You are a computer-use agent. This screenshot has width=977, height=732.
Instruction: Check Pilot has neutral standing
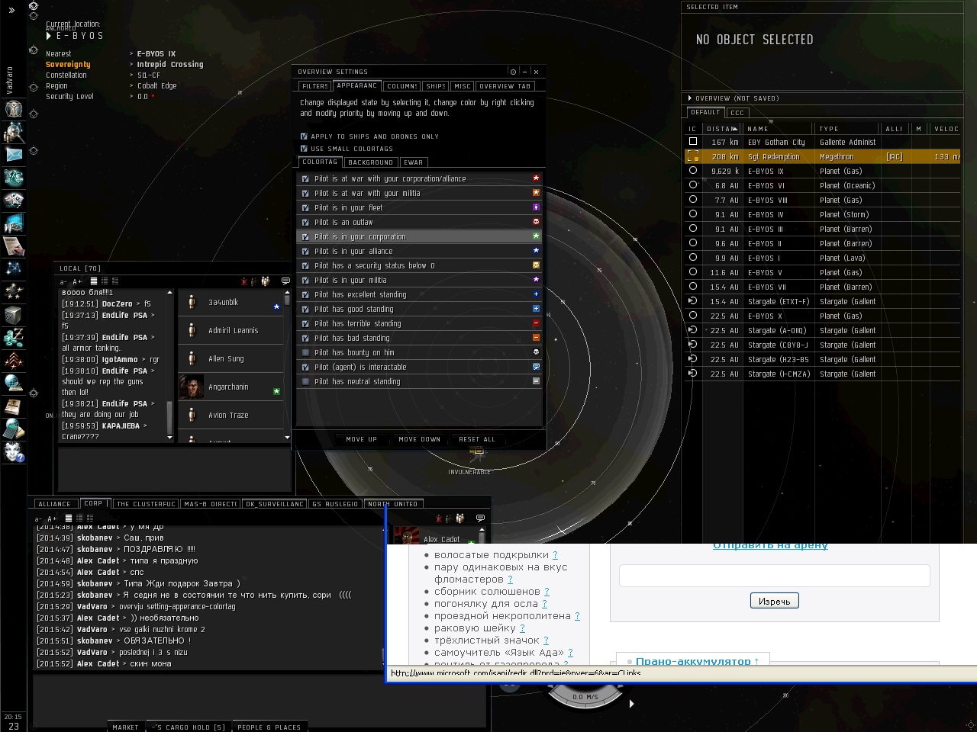point(305,381)
